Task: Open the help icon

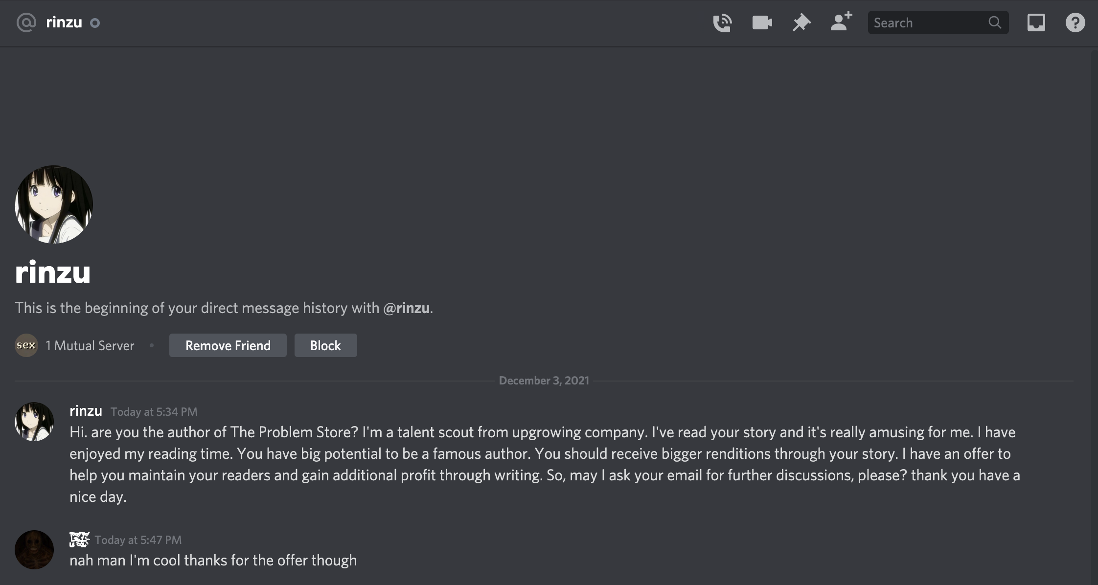Action: pos(1075,23)
